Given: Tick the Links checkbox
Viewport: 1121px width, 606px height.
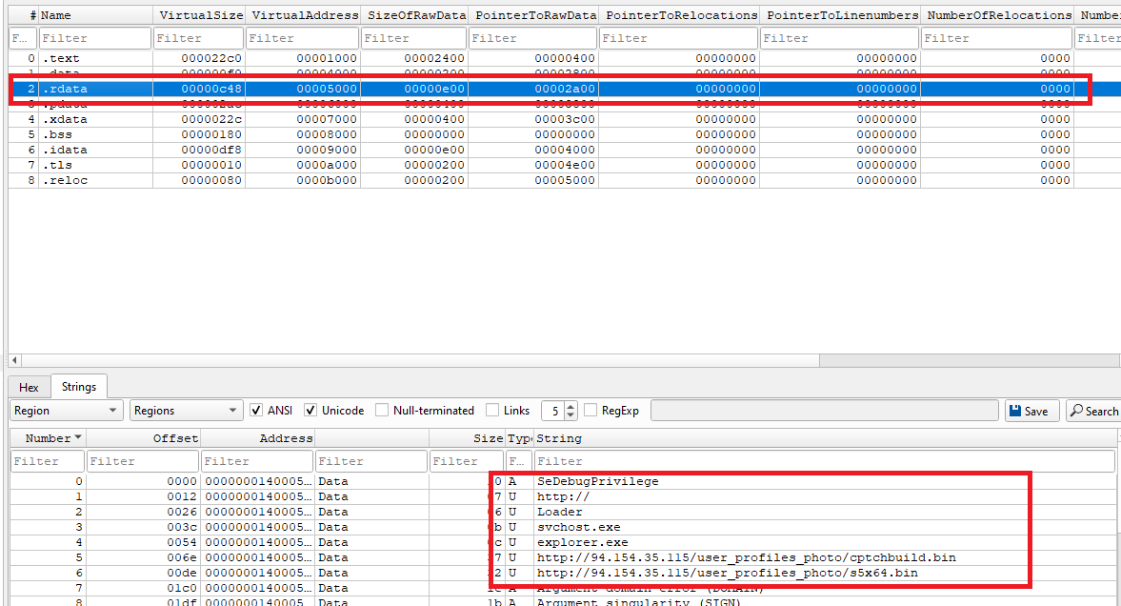Looking at the screenshot, I should (491, 411).
